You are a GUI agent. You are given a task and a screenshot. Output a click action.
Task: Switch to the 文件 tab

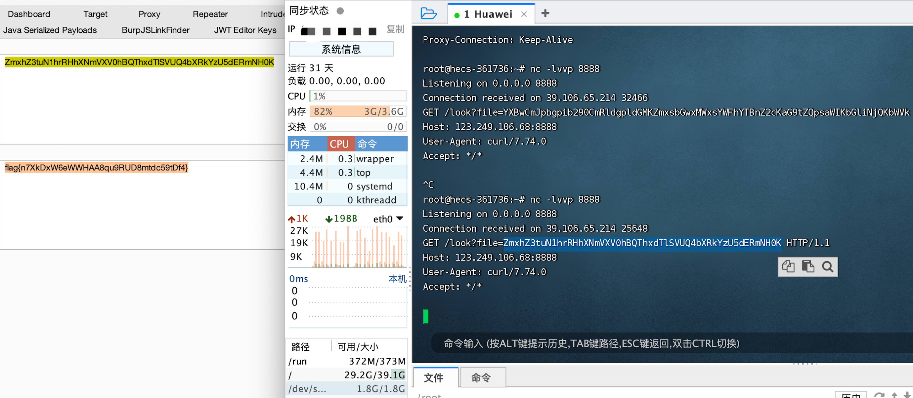436,378
